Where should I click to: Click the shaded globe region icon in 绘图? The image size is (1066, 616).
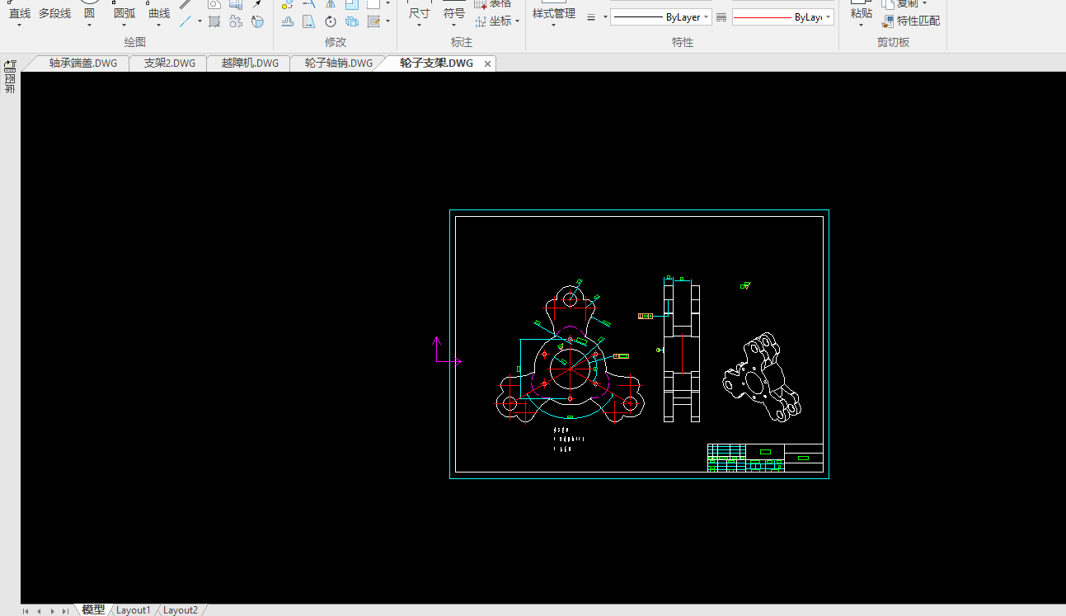[x=257, y=21]
